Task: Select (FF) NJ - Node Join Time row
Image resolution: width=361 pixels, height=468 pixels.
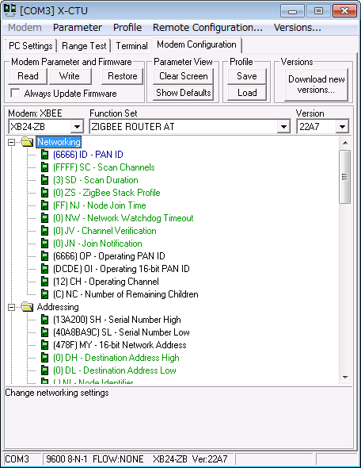Action: (100, 205)
